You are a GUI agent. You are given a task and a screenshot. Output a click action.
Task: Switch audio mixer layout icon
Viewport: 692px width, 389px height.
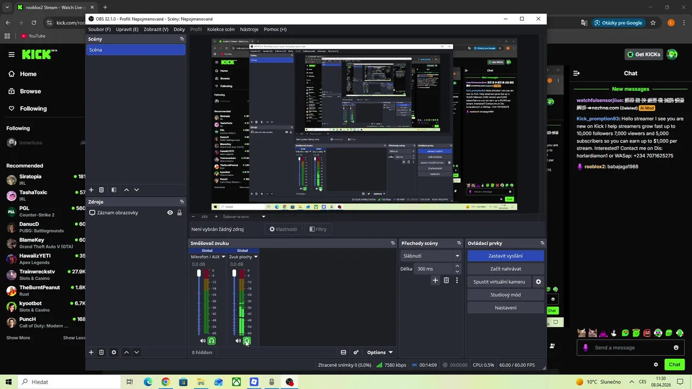(343, 352)
